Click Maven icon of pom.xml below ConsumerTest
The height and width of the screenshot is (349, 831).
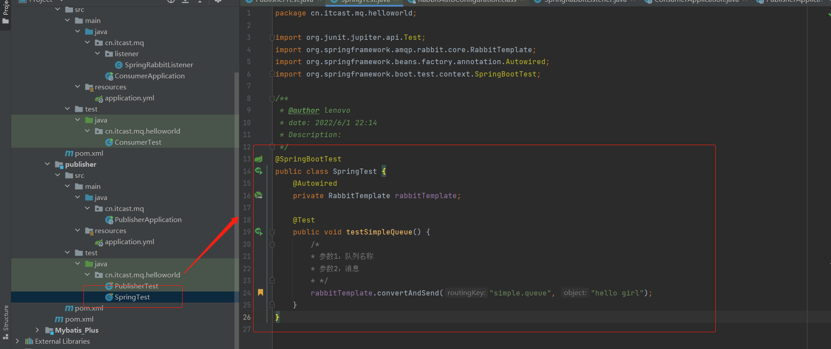click(x=69, y=153)
